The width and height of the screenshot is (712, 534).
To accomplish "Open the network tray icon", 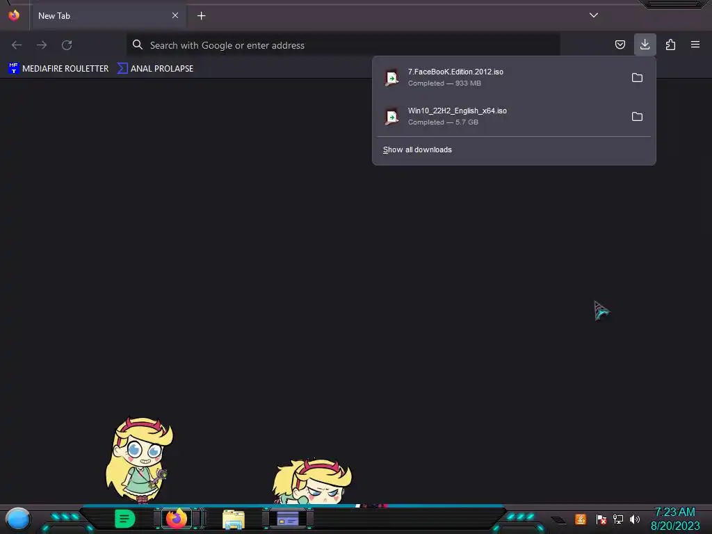I will point(617,519).
